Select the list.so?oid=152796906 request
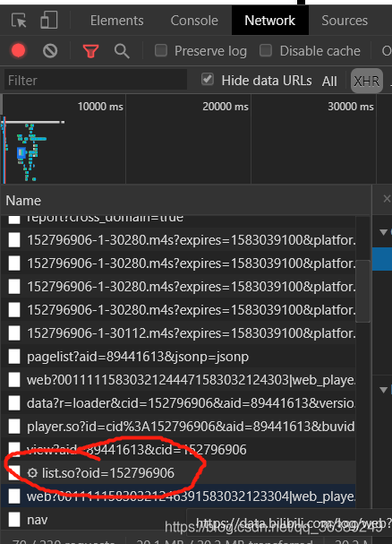 [x=178, y=473]
